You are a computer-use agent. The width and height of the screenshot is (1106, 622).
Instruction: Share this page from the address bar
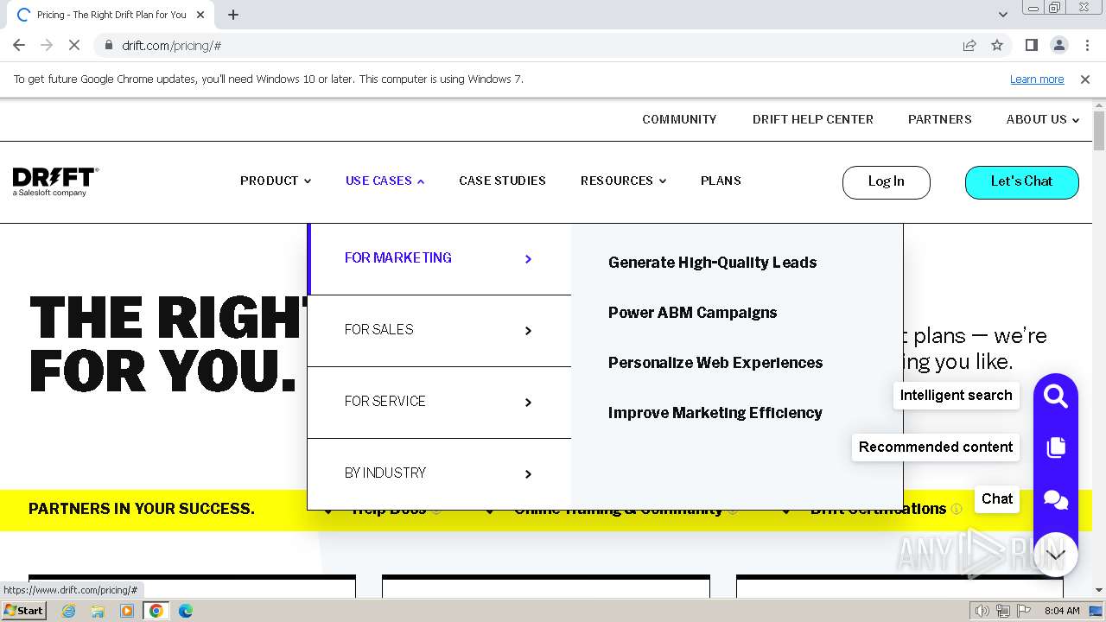coord(969,45)
